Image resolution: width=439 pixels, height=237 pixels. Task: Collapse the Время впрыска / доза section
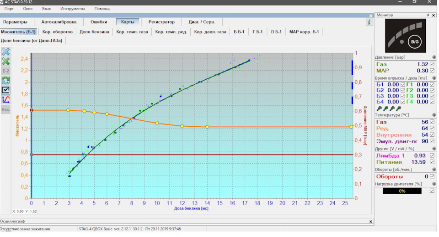434,78
